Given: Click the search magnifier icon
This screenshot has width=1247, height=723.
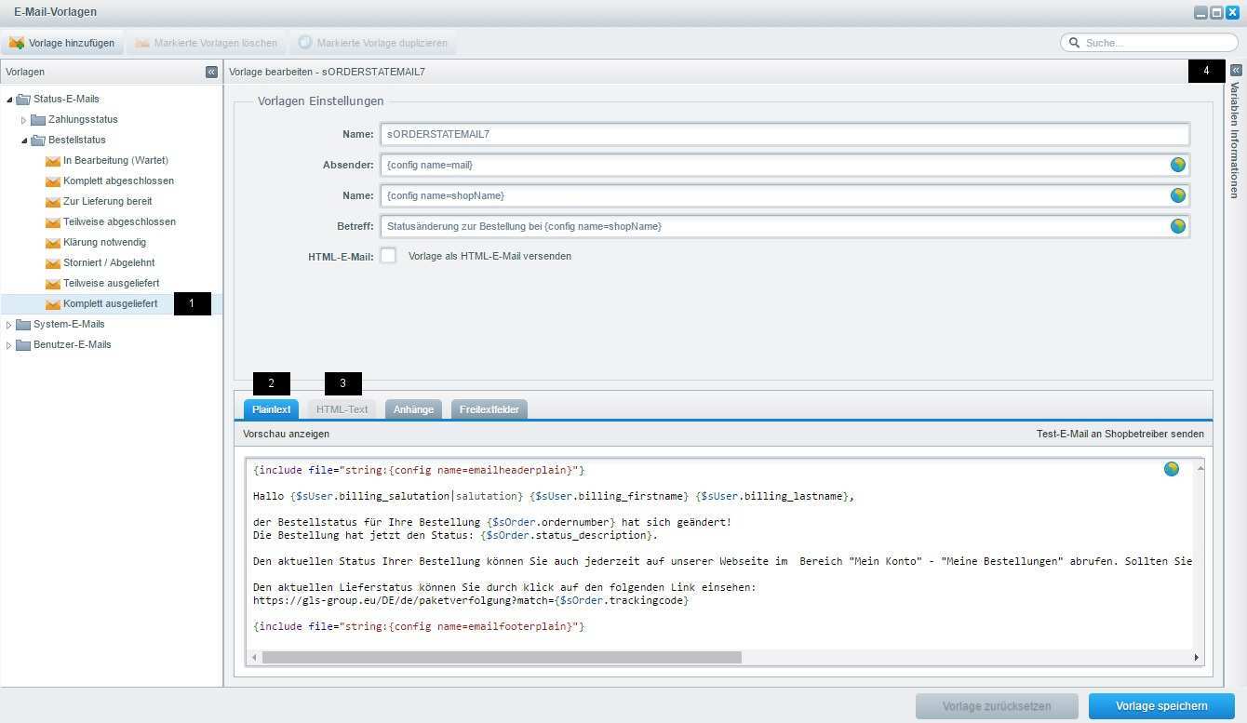Looking at the screenshot, I should [1074, 43].
